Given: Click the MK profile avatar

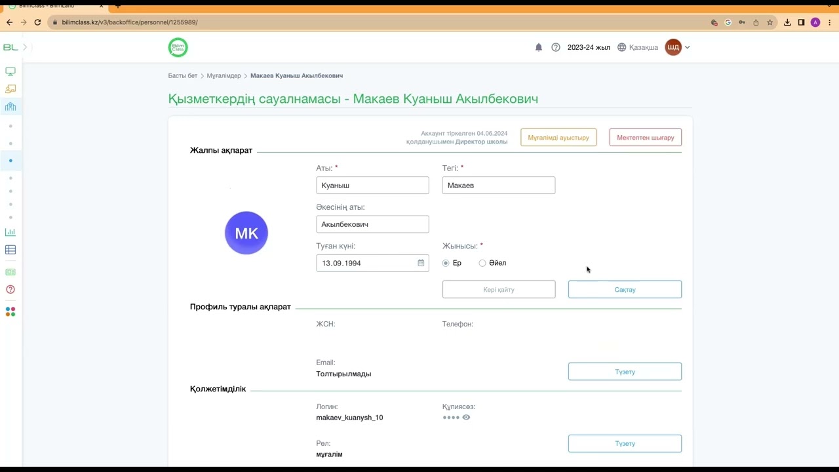Looking at the screenshot, I should coord(246,233).
